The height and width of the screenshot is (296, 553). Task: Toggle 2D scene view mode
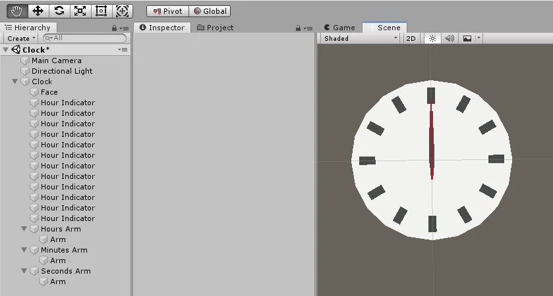[x=411, y=38]
